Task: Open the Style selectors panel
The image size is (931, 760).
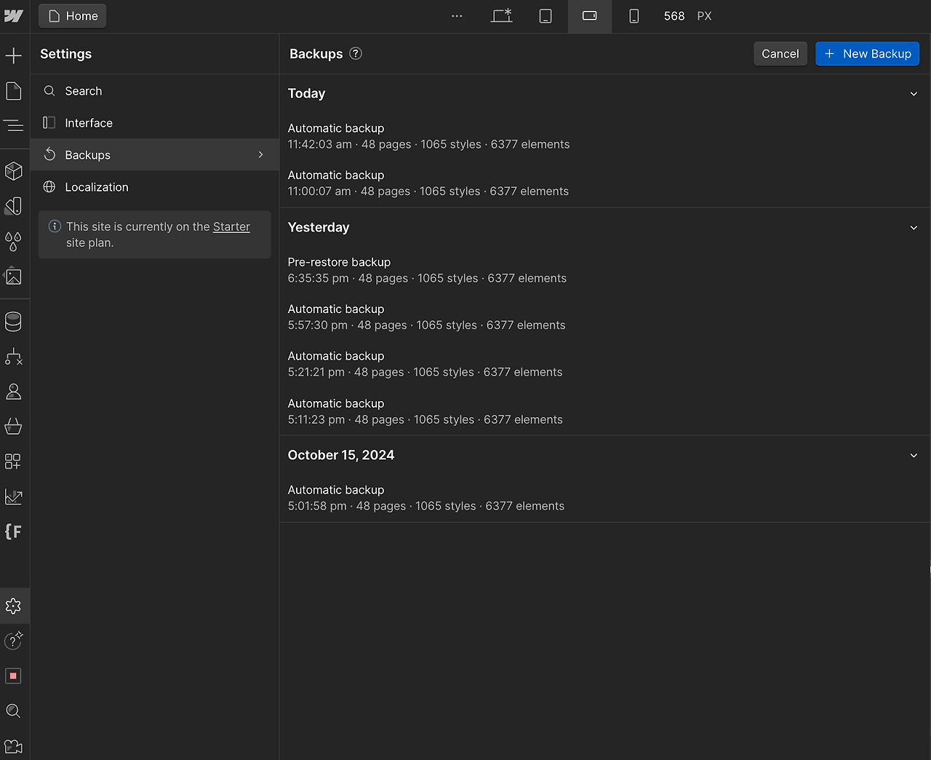Action: tap(14, 206)
